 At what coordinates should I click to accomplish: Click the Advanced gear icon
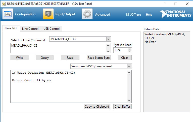tap(87, 14)
